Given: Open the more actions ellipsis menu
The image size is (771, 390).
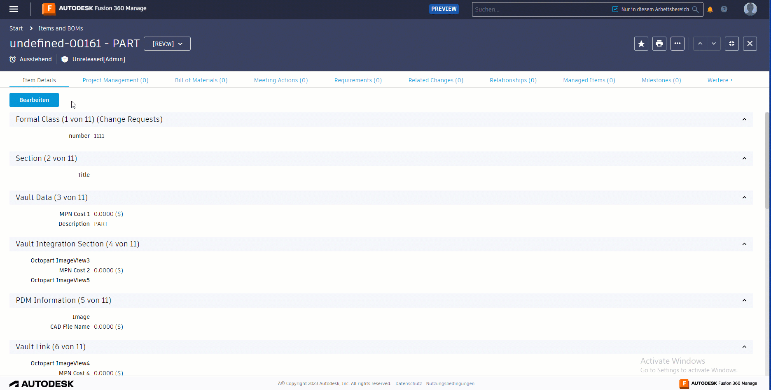Looking at the screenshot, I should pyautogui.click(x=678, y=44).
